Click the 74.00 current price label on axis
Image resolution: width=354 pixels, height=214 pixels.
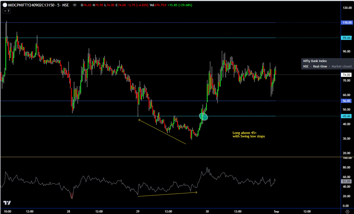pyautogui.click(x=346, y=75)
